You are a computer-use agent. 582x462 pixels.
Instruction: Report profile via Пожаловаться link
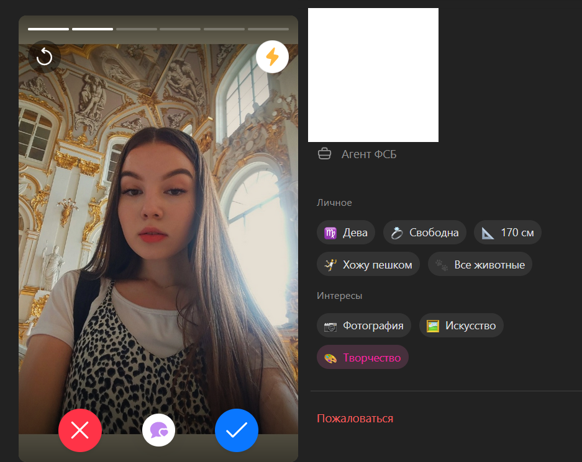coord(355,419)
